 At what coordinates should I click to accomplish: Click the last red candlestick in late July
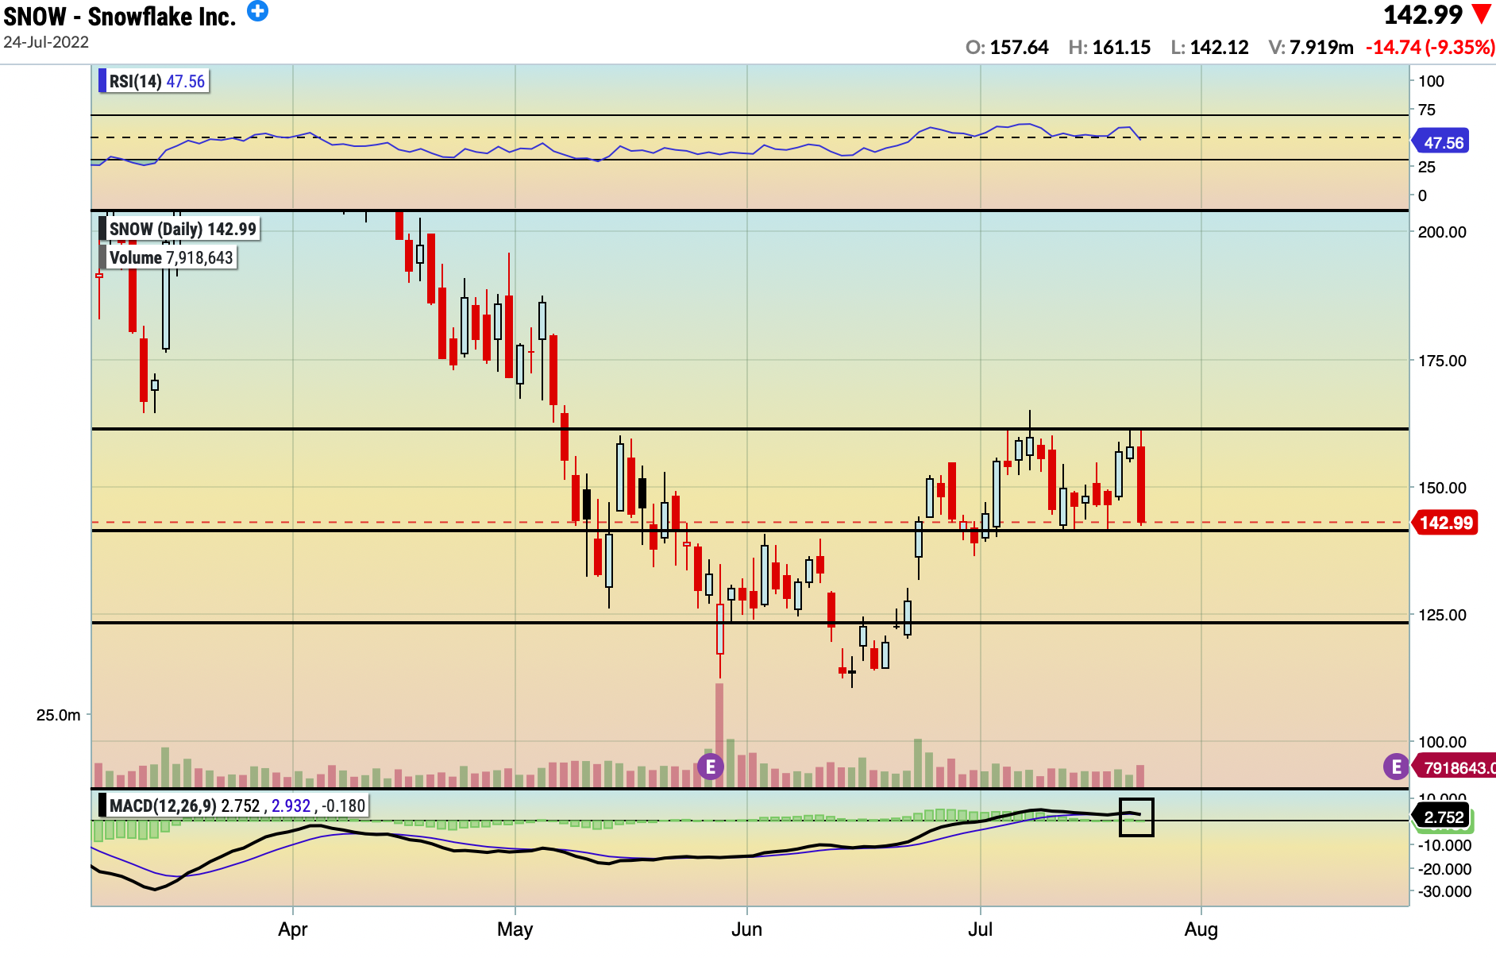pyautogui.click(x=1141, y=485)
